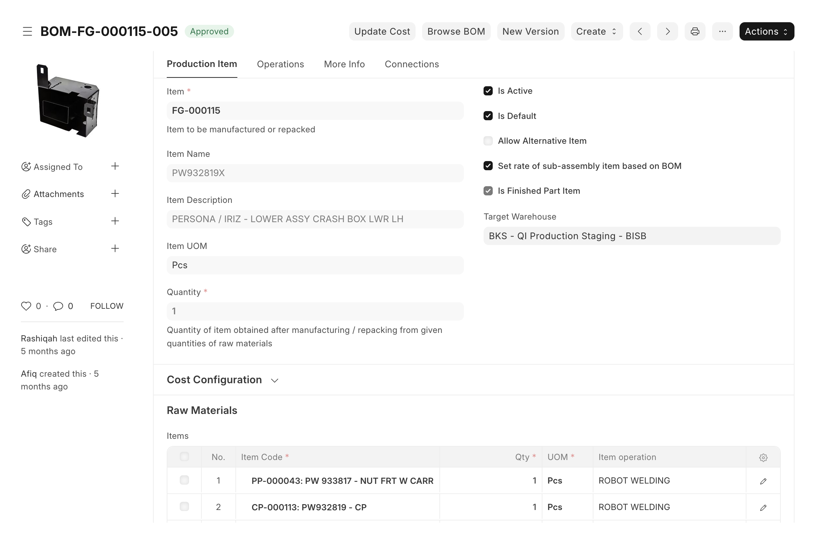Go to previous document arrow
Image resolution: width=819 pixels, height=543 pixels.
[x=640, y=31]
